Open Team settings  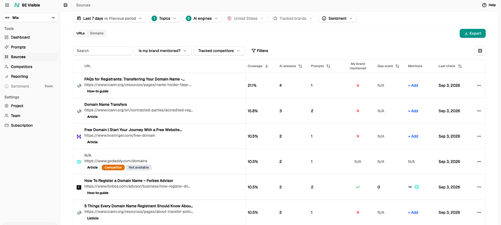(30, 115)
